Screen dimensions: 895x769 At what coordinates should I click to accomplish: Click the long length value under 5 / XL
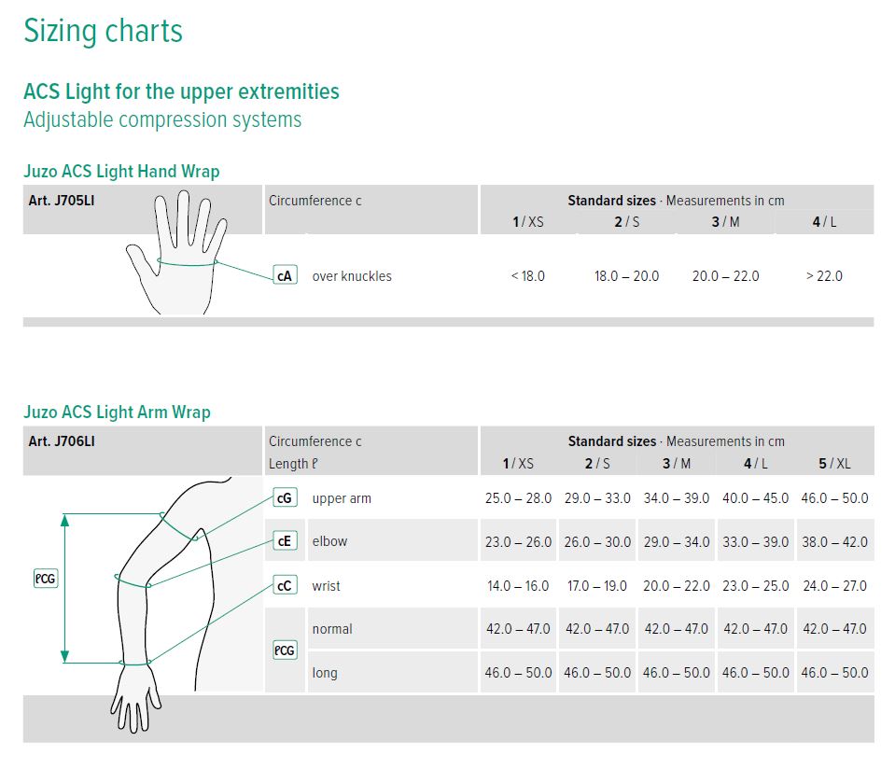(x=834, y=673)
